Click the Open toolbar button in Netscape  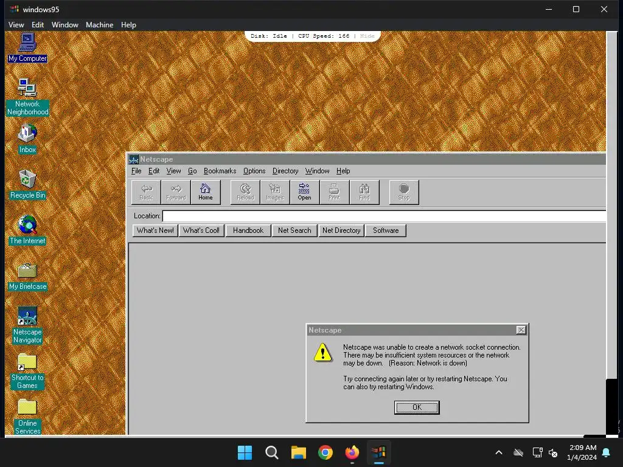click(x=304, y=192)
